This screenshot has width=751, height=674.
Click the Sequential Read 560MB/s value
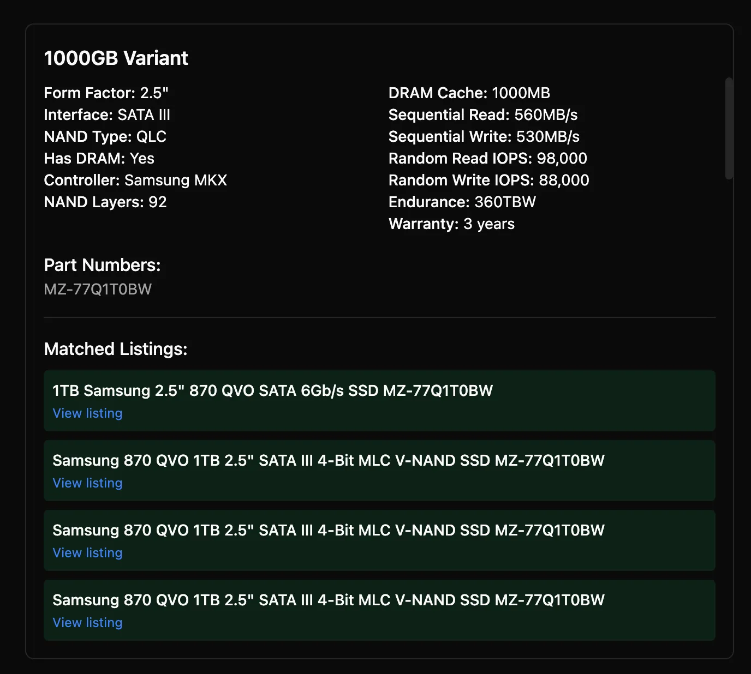pyautogui.click(x=545, y=115)
